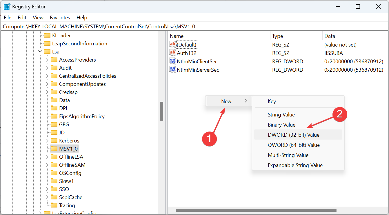This screenshot has height=215, width=389.
Task: Choose QWORD (64-bit) Value
Action: (298, 145)
